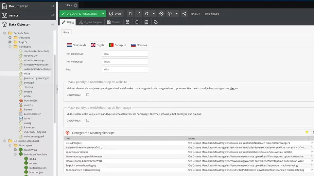Viewport: 314px width, 176px height.
Task: Click the delete trash icon in toolbar
Action: 130,14
